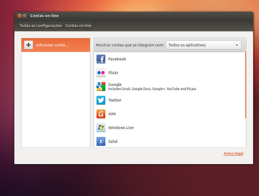Select the Windows Live label in list
Image resolution: width=259 pixels, height=196 pixels.
click(x=121, y=128)
